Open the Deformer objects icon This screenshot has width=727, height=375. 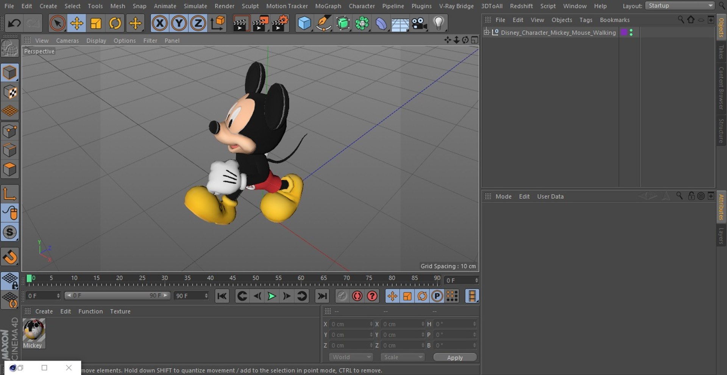(381, 23)
